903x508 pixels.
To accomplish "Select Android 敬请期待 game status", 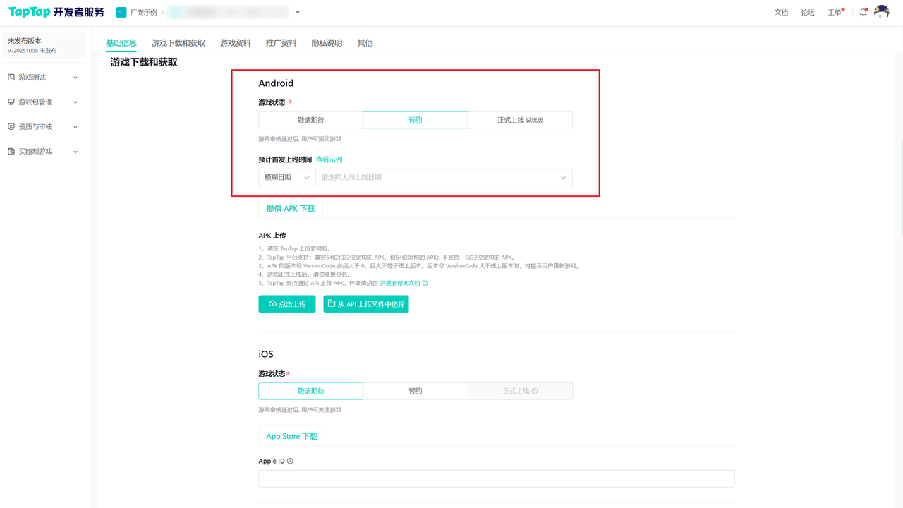I will (310, 120).
